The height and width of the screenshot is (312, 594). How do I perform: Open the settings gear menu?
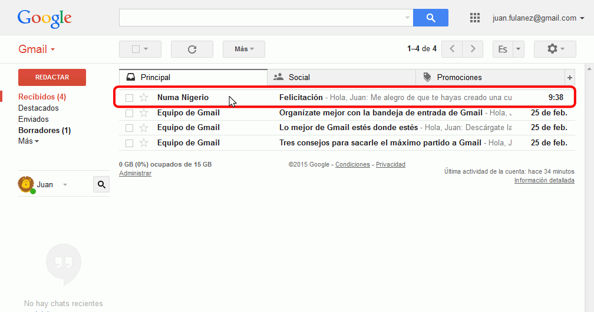pos(555,49)
